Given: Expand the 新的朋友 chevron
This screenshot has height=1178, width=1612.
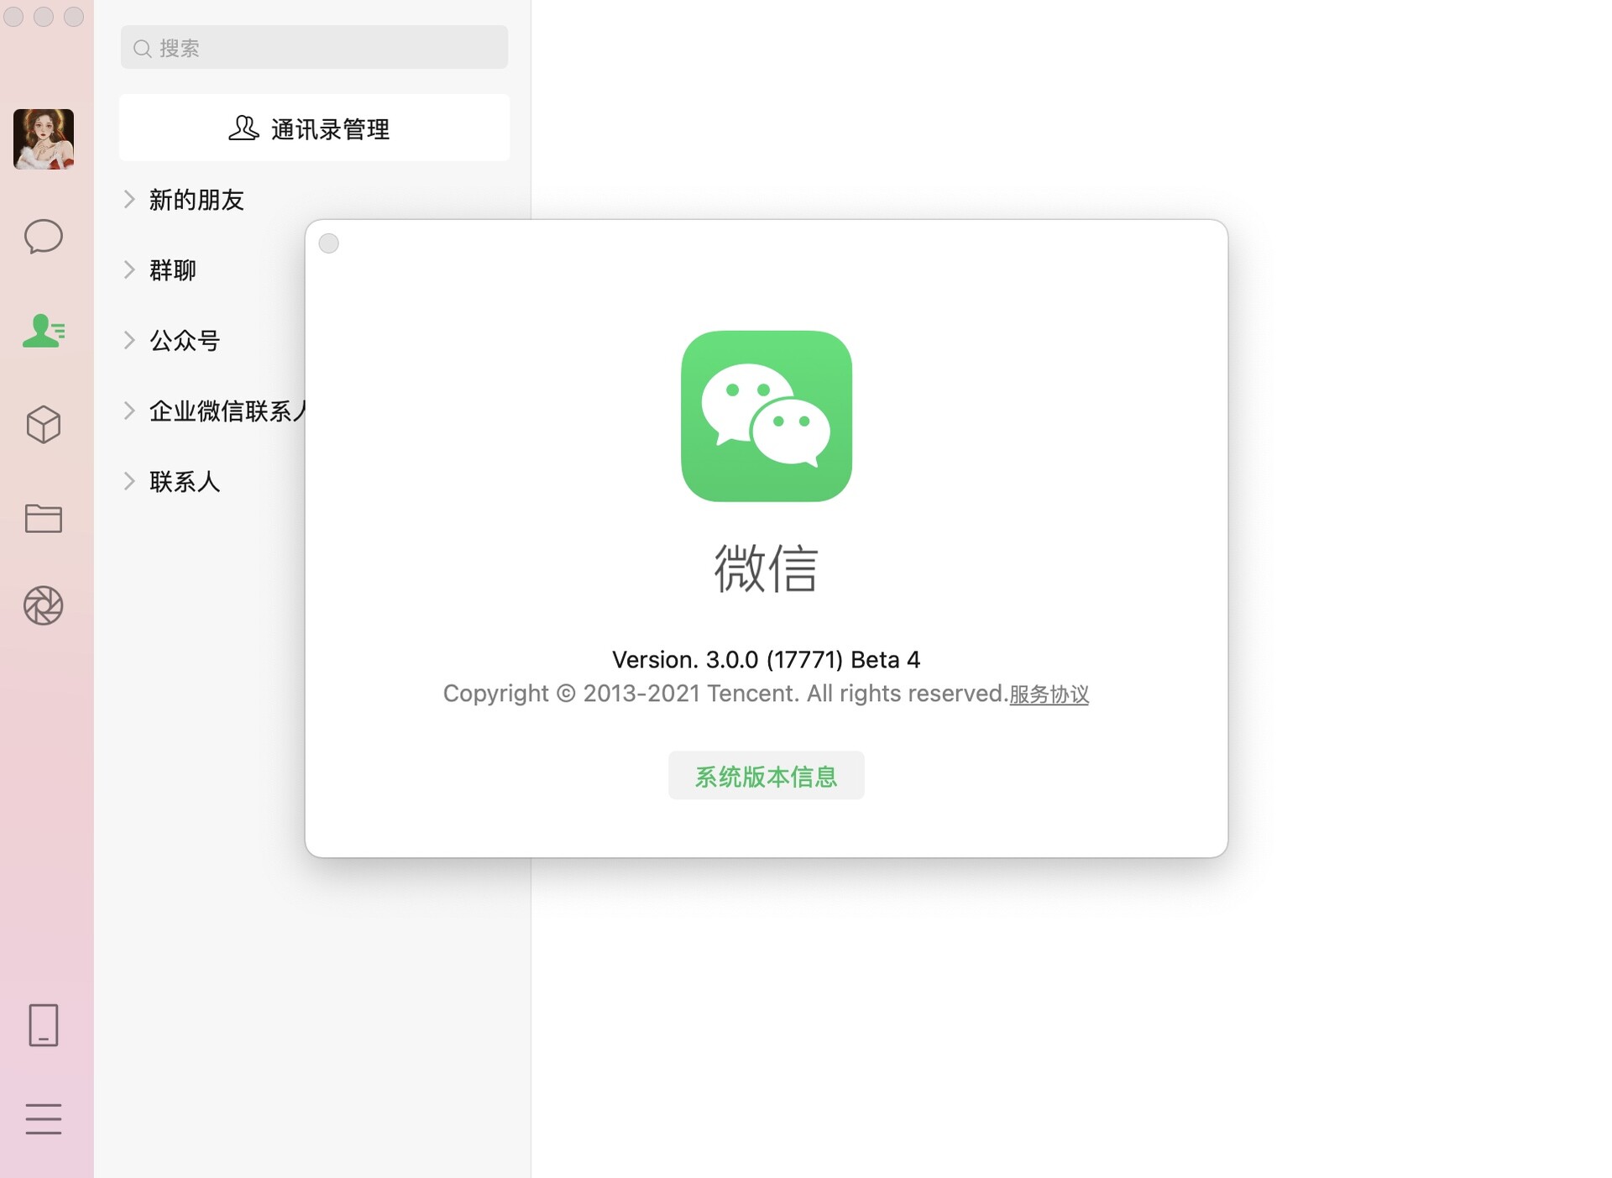Looking at the screenshot, I should (129, 199).
